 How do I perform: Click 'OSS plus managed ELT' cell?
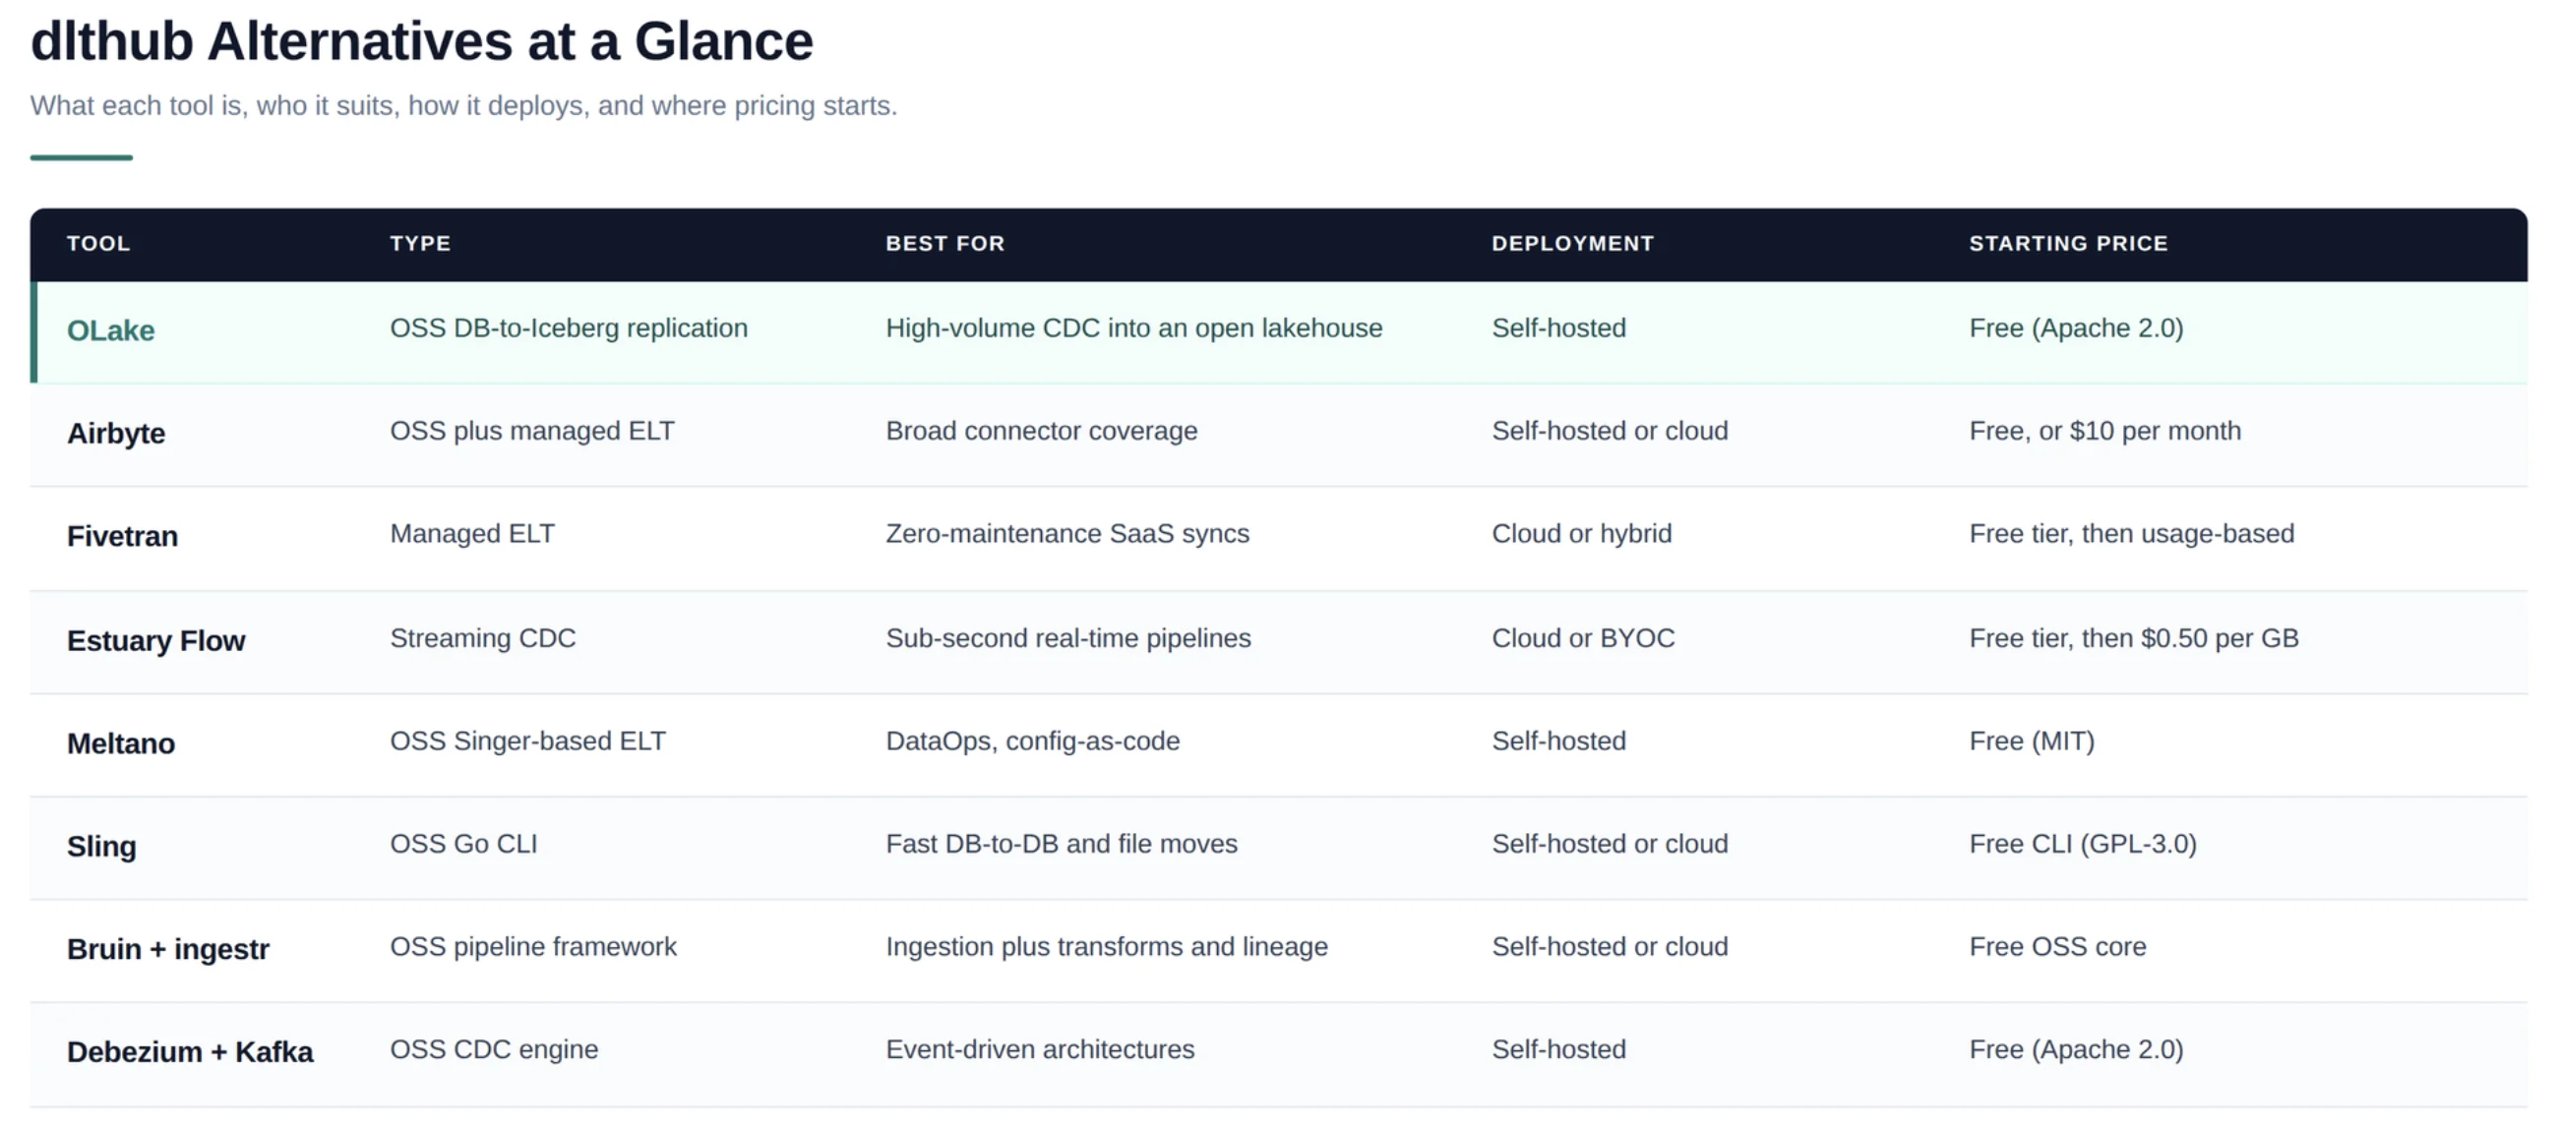[x=531, y=431]
